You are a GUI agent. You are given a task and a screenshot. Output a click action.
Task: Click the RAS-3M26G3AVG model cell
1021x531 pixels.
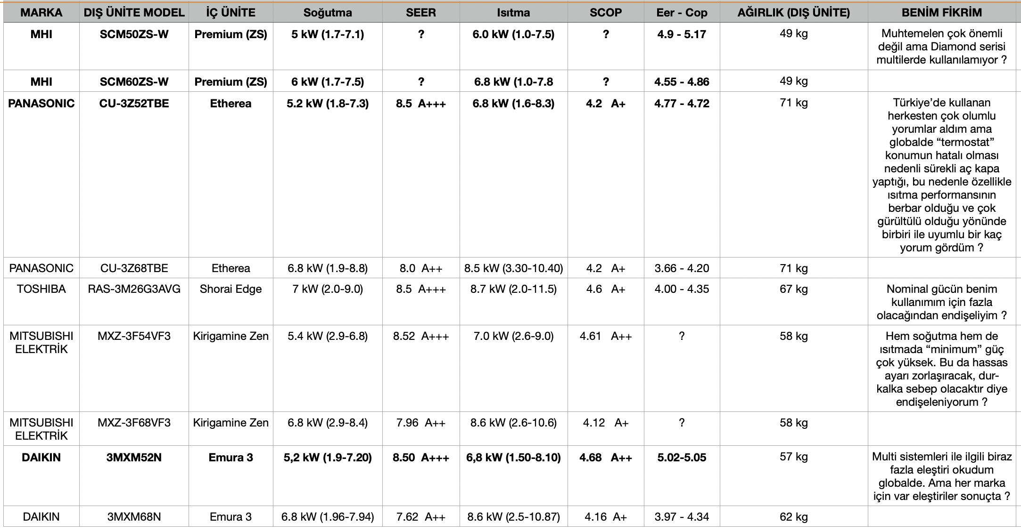[134, 289]
